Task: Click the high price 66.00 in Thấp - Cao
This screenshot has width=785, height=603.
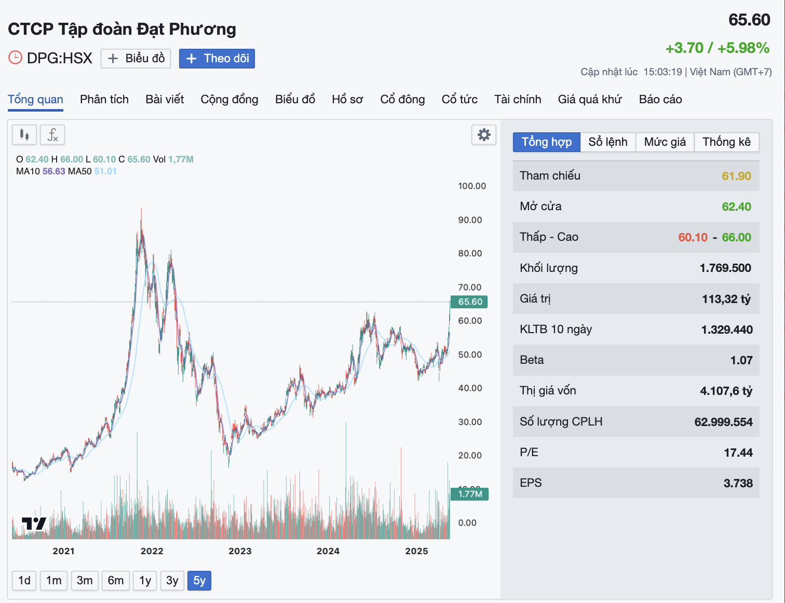Action: click(x=736, y=237)
